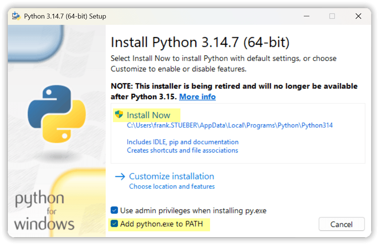Cancel the Python setup
379x245 pixels.
[x=341, y=224]
